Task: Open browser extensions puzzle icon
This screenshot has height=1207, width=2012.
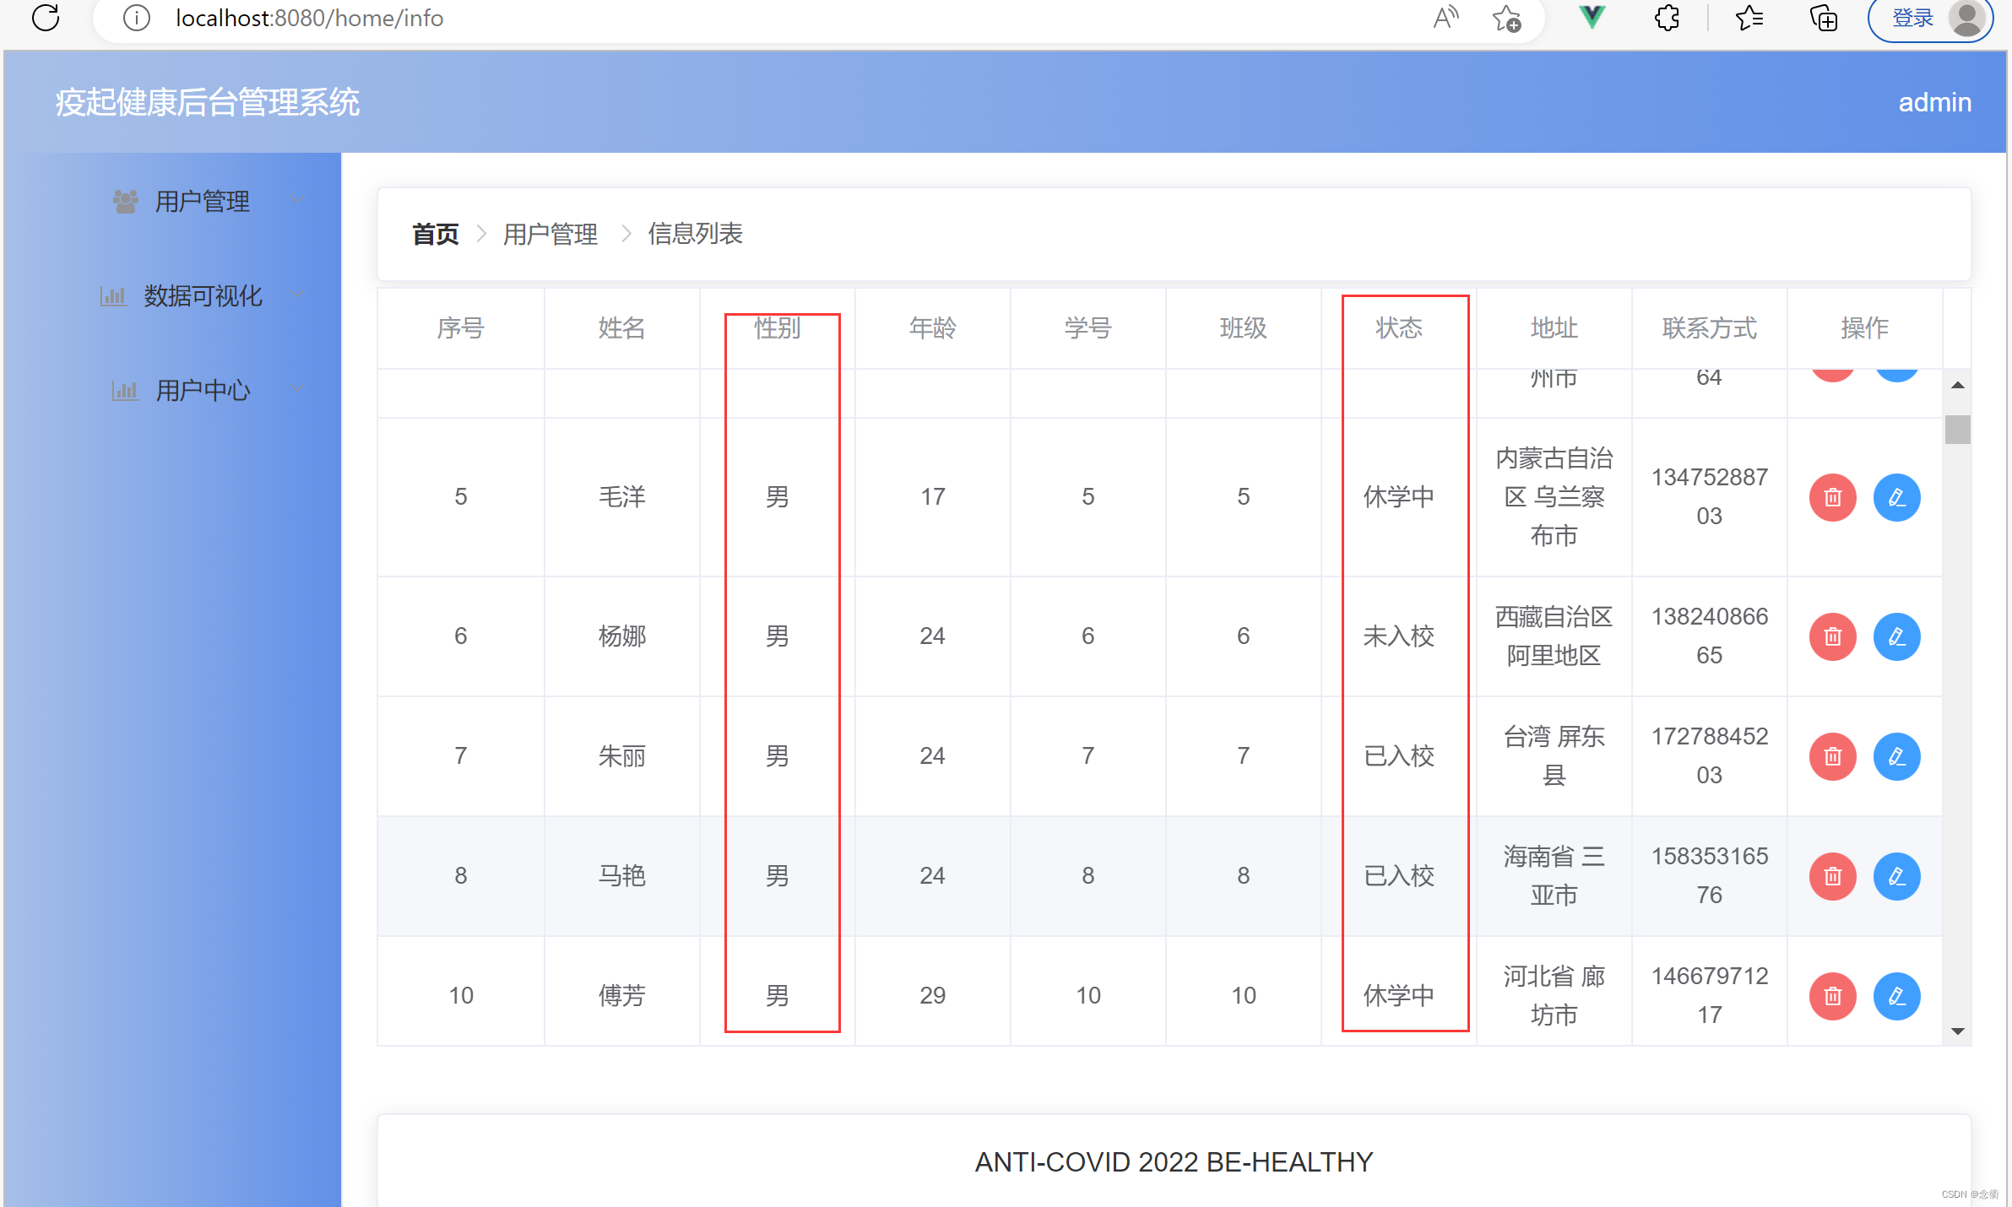Action: coord(1666,18)
